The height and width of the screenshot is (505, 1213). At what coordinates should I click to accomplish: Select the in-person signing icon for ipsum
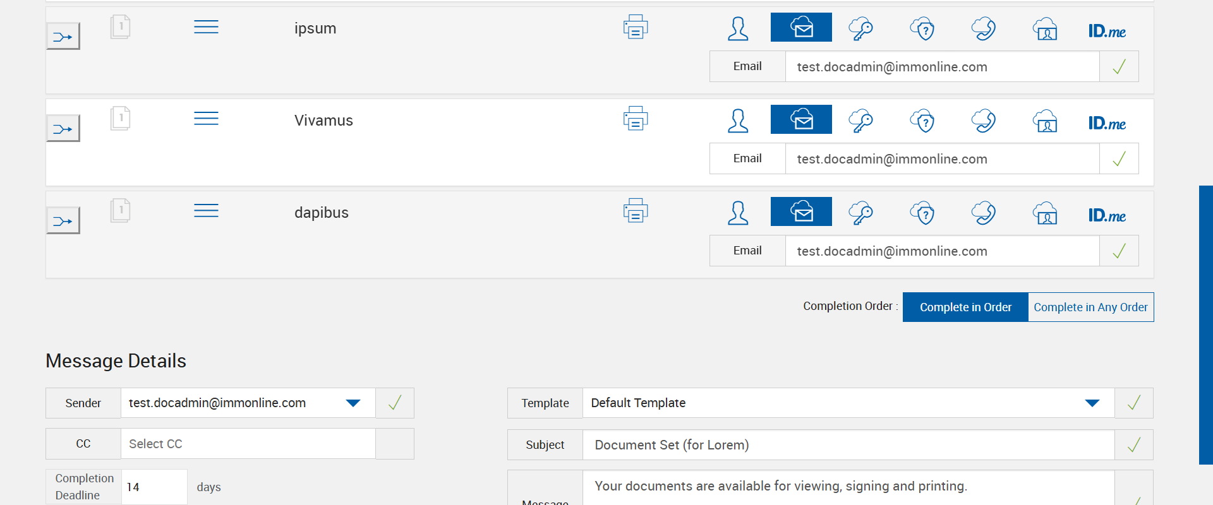point(1046,28)
